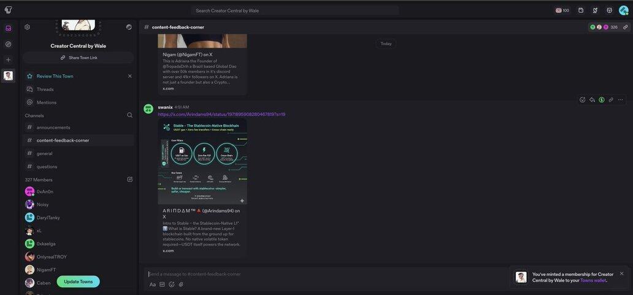Open the inbox icon in left sidebar

point(8,28)
